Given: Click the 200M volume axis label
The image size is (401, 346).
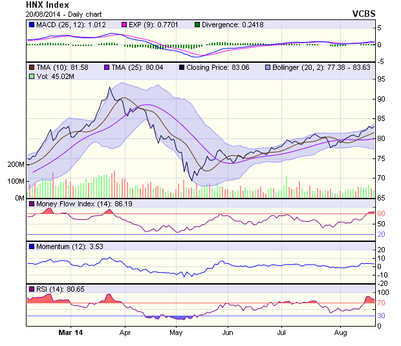Looking at the screenshot, I should pyautogui.click(x=15, y=165).
